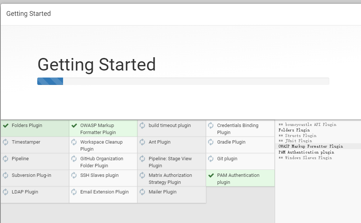This screenshot has height=223, width=361.
Task: Click the Gradle Plugin label
Action: click(x=231, y=142)
